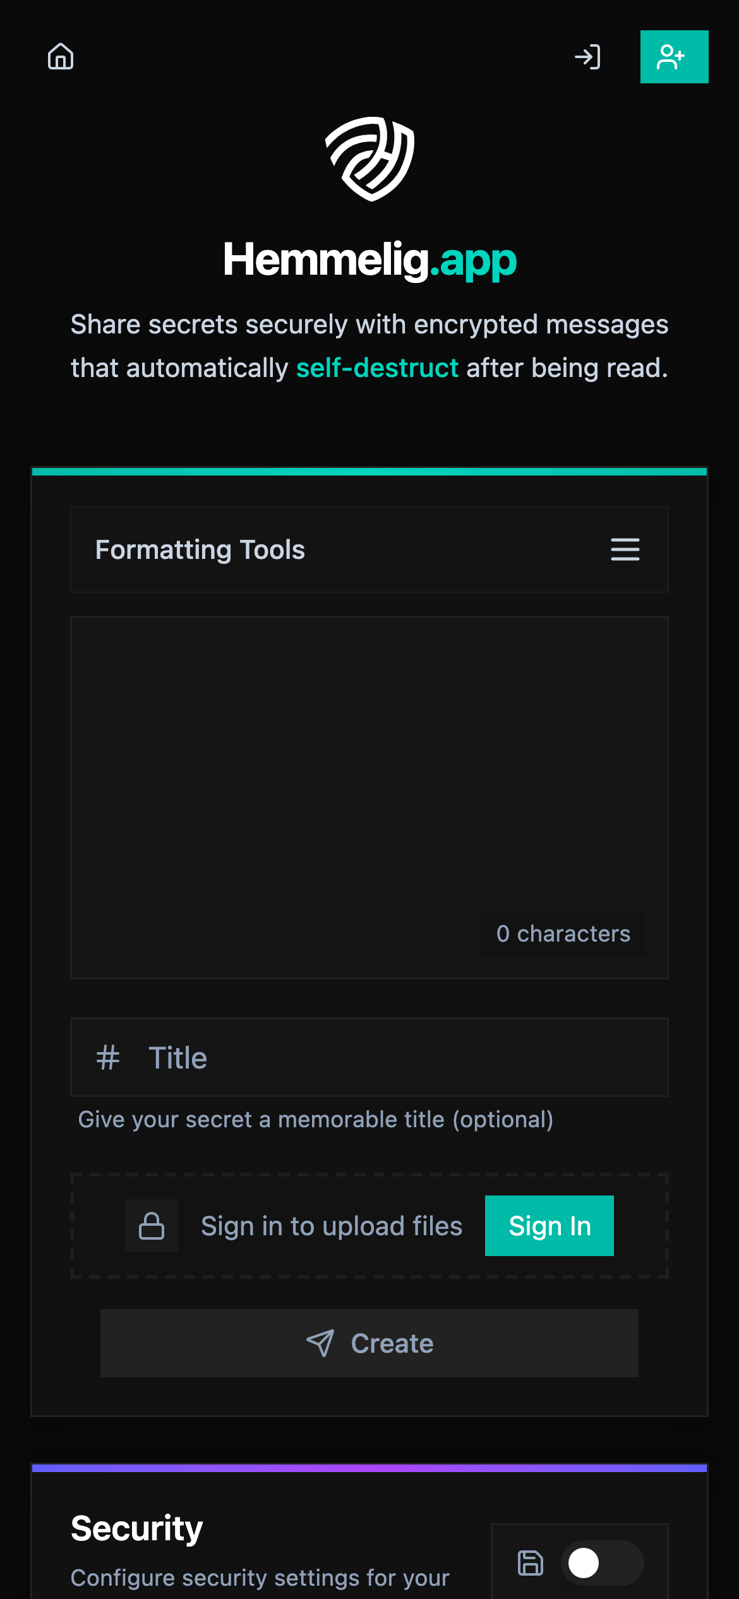
Task: Click the "Sign in to upload files" text
Action: point(332,1226)
